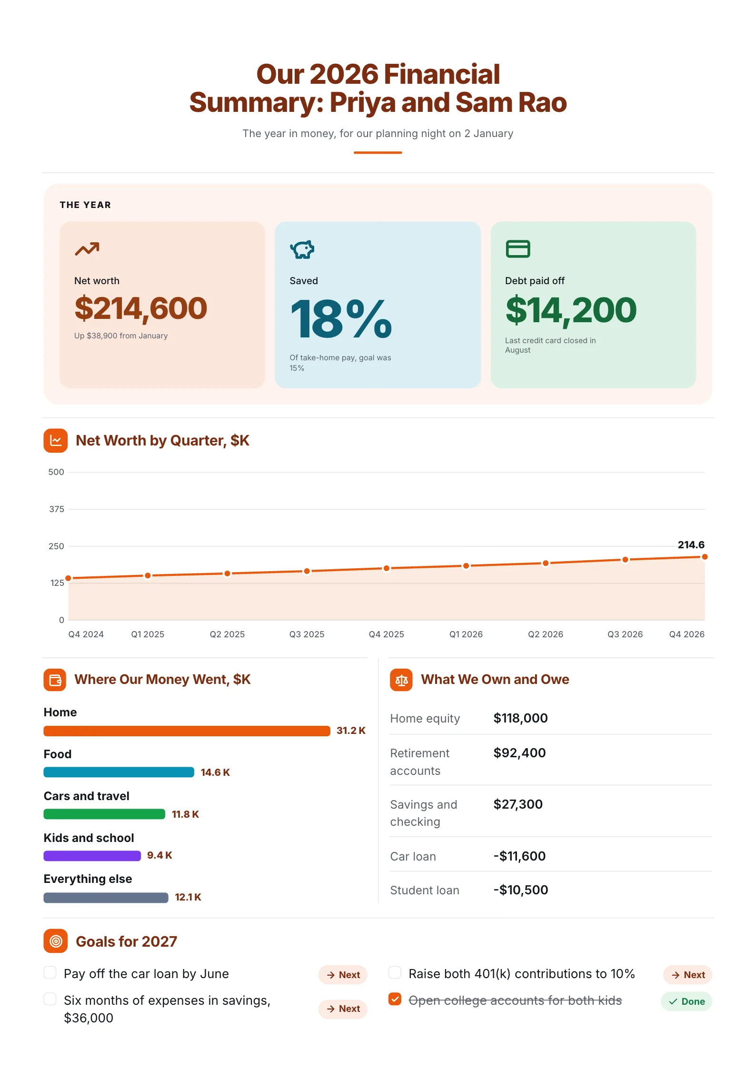The height and width of the screenshot is (1069, 756).
Task: Click the planning night subtitle text
Action: point(378,134)
